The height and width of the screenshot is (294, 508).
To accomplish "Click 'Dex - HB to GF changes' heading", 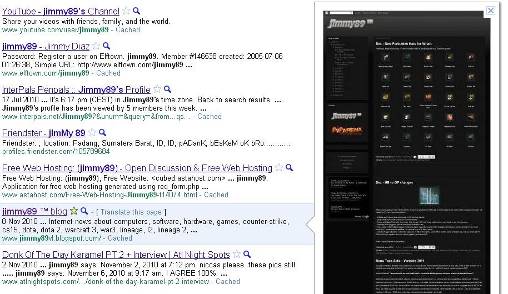I will click(394, 182).
